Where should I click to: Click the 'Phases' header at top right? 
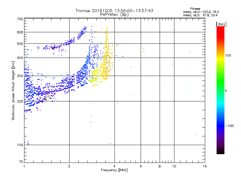coord(195,9)
